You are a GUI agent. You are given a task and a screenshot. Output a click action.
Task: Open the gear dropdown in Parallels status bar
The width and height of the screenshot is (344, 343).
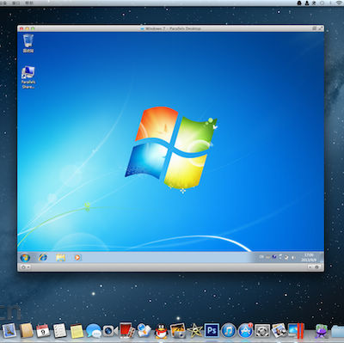pyautogui.click(x=25, y=267)
